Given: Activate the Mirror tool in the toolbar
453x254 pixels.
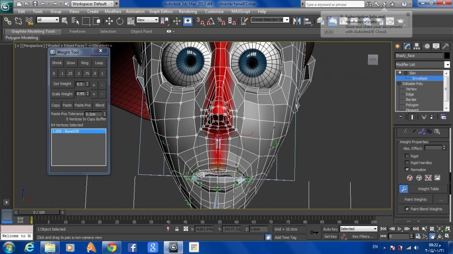Looking at the screenshot, I should point(297,21).
